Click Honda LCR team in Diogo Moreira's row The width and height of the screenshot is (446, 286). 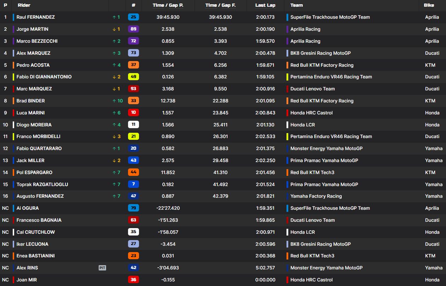click(x=303, y=125)
